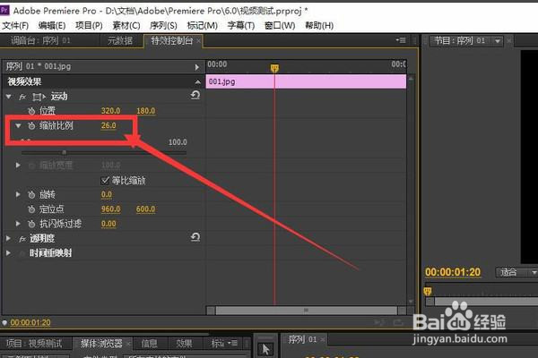Expand the 抗闪烁过滤 property triangle
This screenshot has height=358, width=538.
point(18,224)
